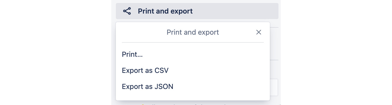Click the share icon beside Print and export

point(127,11)
